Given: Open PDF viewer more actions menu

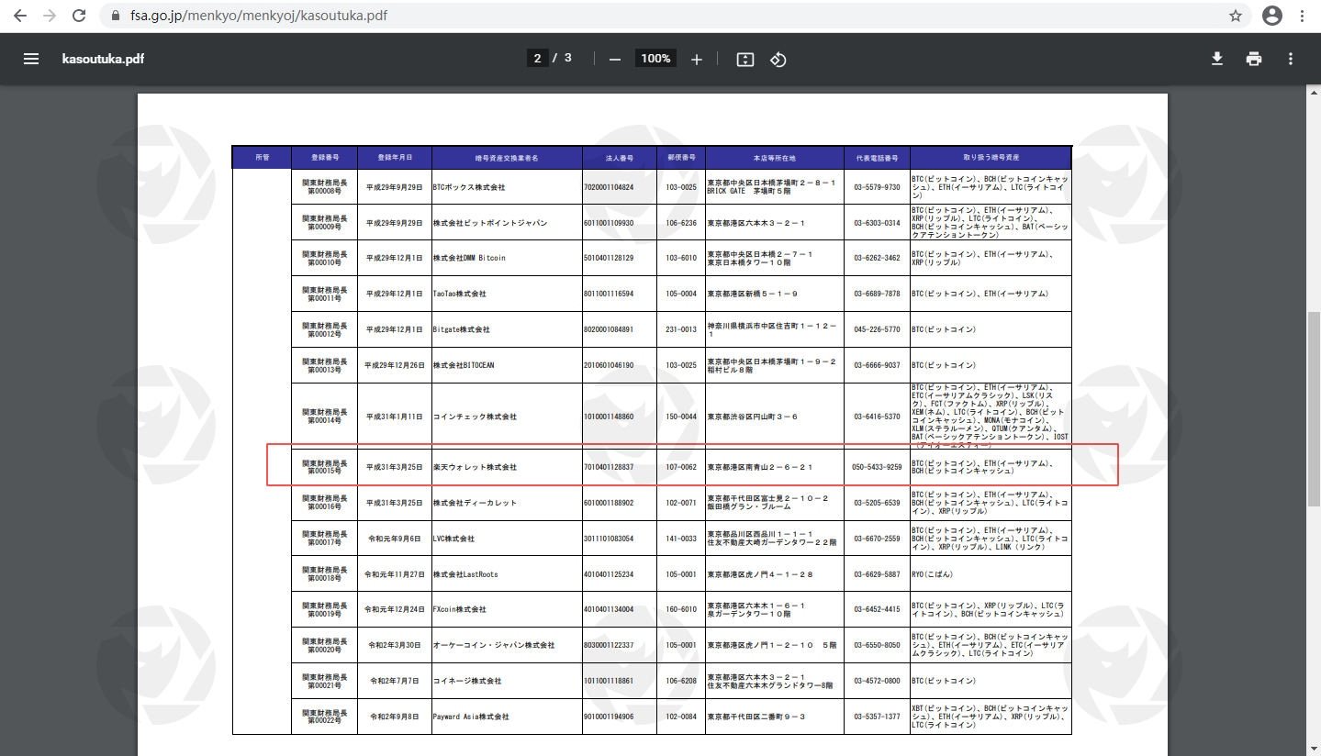Looking at the screenshot, I should (1291, 59).
